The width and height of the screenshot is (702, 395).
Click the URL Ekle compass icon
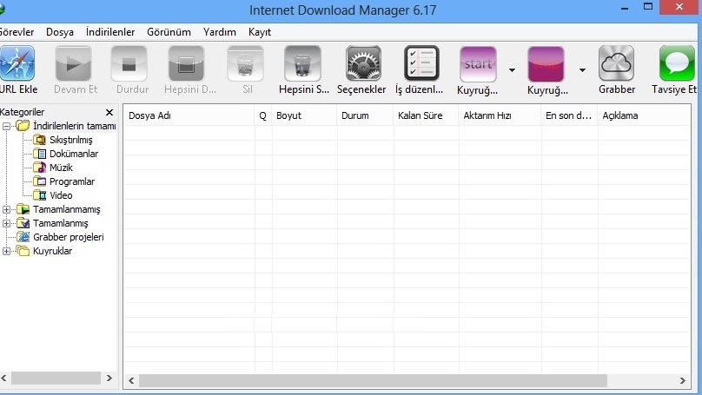17,63
